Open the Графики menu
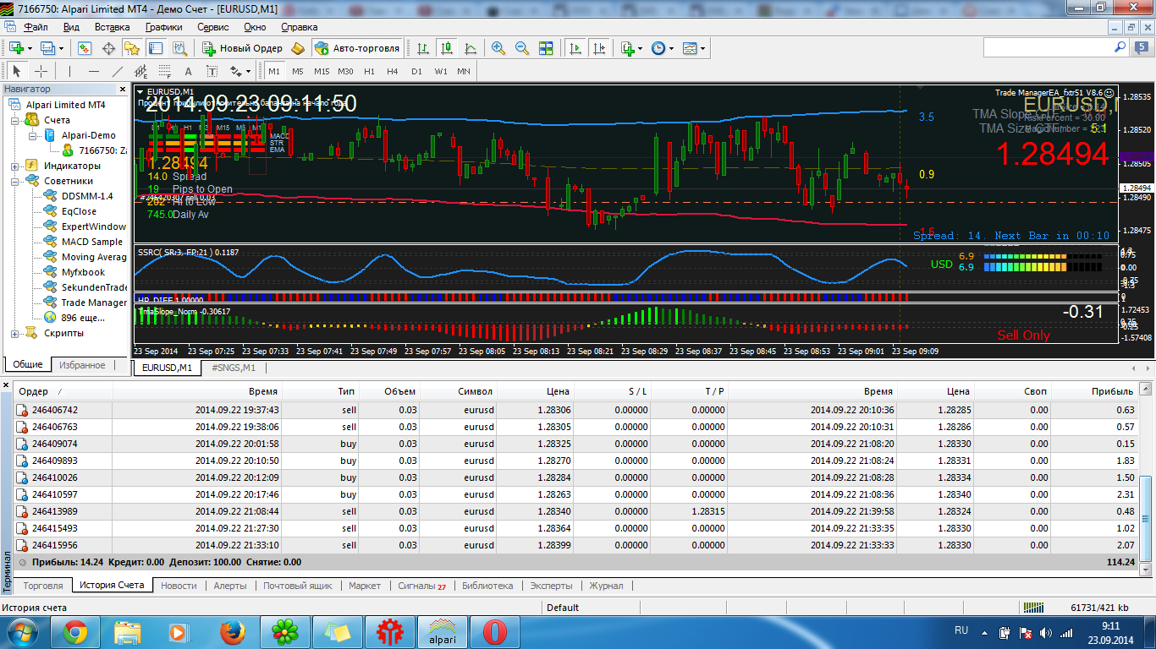 (x=163, y=27)
